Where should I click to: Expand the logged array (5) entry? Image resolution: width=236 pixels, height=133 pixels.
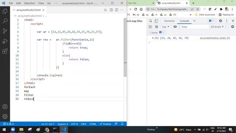tap(153, 38)
